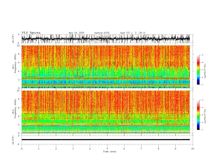Click time axis tick label "8"
This screenshot has height=167, width=217.
click(158, 149)
